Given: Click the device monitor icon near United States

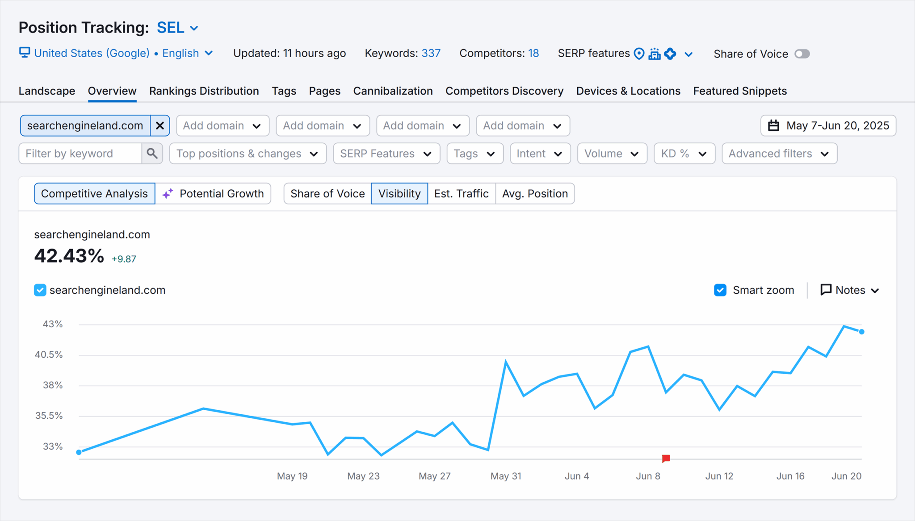Looking at the screenshot, I should [x=25, y=53].
